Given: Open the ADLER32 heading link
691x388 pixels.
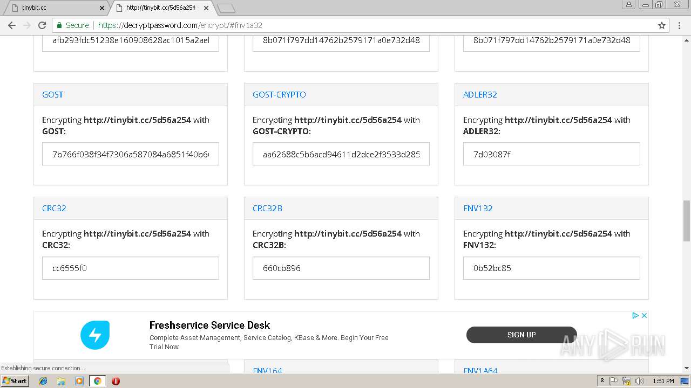Looking at the screenshot, I should (480, 94).
